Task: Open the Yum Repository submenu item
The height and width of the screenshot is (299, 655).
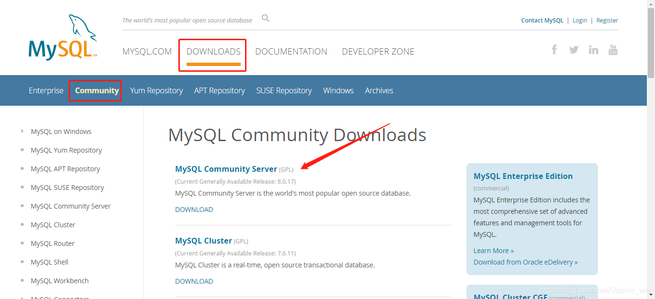Action: [156, 90]
